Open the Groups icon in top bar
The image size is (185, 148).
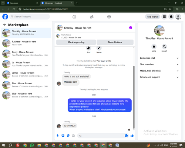click(x=109, y=17)
